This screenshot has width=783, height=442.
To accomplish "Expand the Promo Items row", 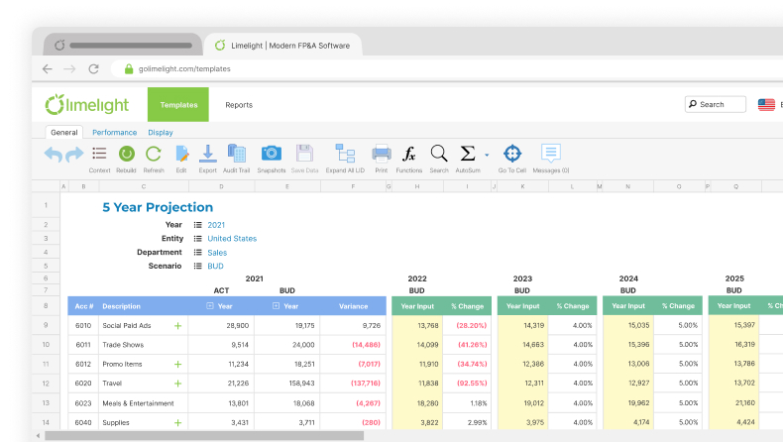I will [177, 364].
